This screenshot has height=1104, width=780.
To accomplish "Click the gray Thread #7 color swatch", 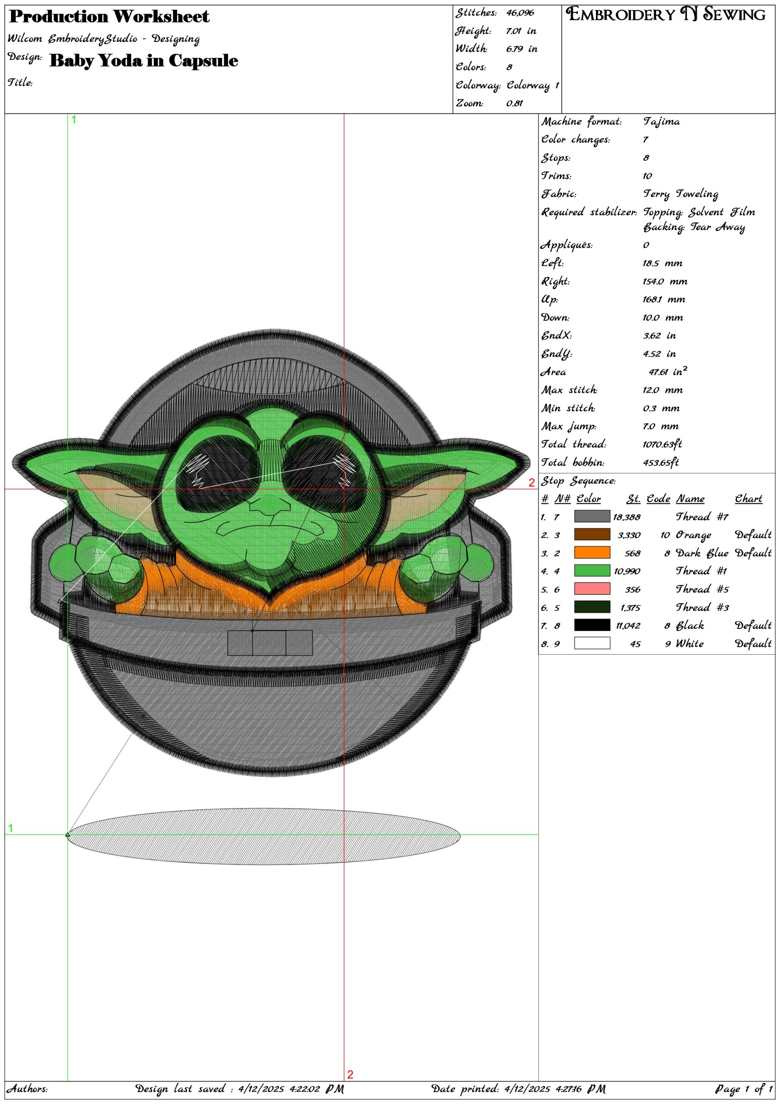I will click(x=592, y=516).
